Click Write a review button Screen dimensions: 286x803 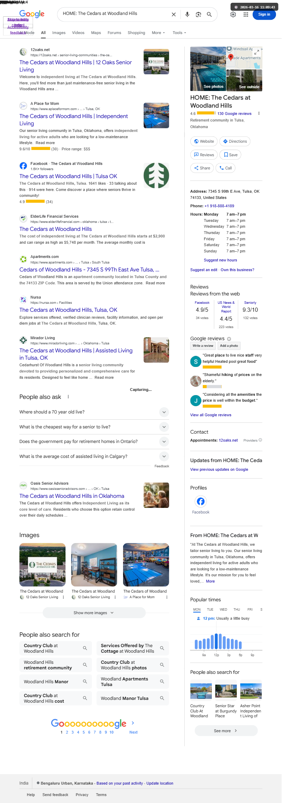coord(203,346)
